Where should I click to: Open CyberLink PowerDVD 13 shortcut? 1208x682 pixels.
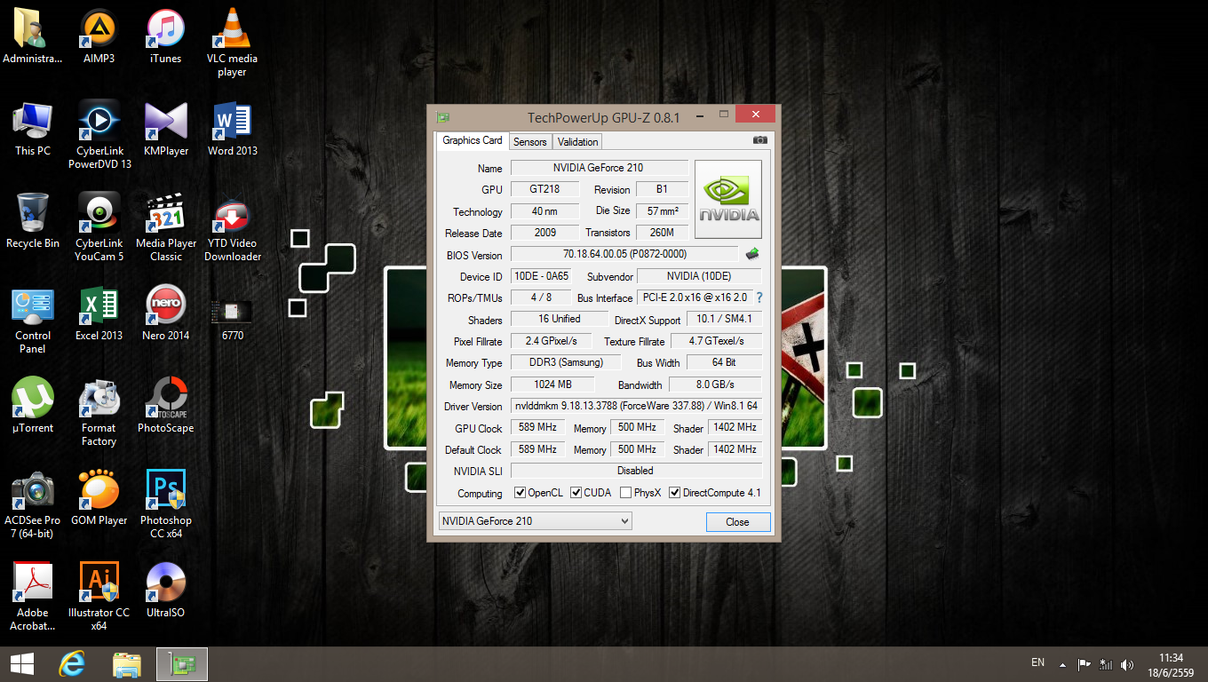tap(99, 135)
